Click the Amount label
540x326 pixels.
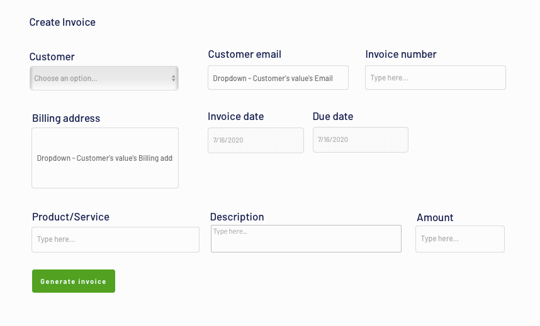tap(435, 217)
